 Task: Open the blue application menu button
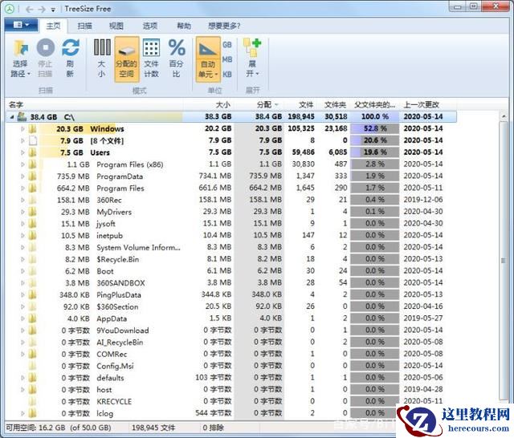point(22,25)
